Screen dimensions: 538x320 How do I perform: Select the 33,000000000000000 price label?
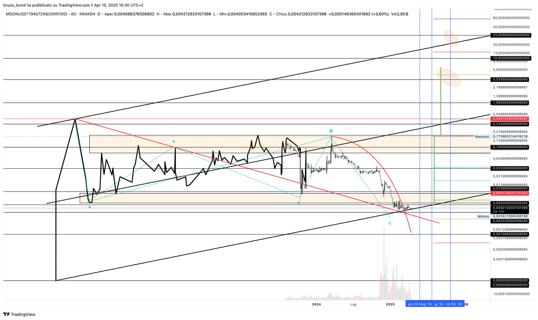pos(511,35)
